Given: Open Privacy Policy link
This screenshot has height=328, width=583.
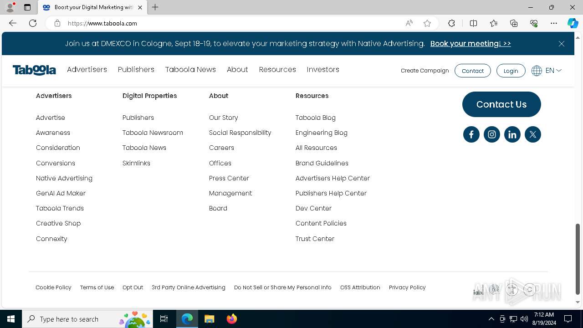Looking at the screenshot, I should [407, 287].
